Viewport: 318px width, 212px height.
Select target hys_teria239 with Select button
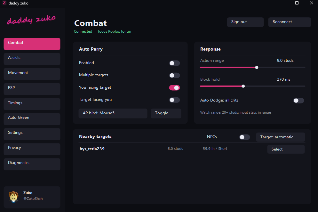coord(286,149)
